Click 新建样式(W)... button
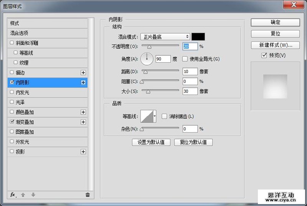Image resolution: width=307 pixels, height=206 pixels. point(275,45)
